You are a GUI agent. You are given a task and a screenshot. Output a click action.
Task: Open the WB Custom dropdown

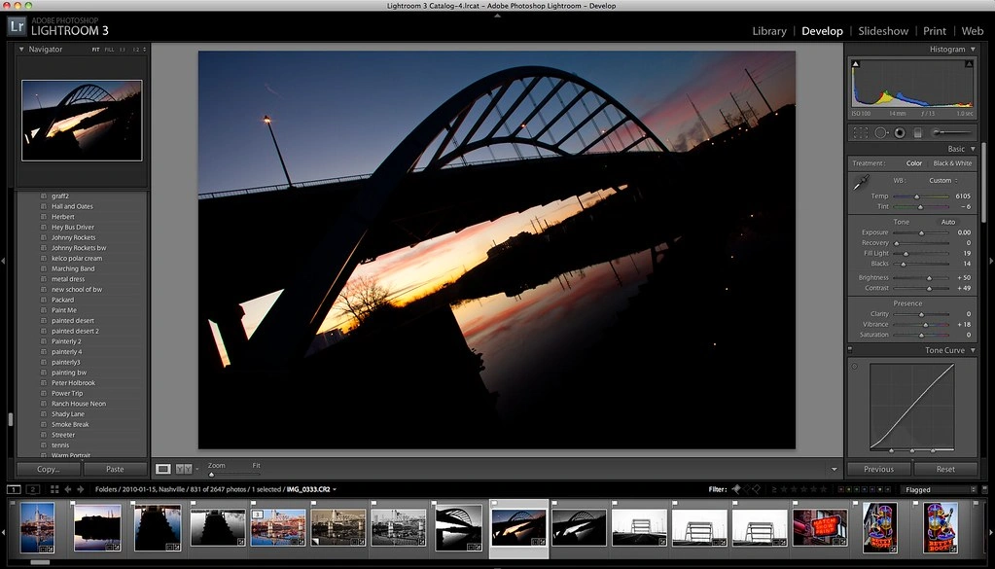(940, 179)
